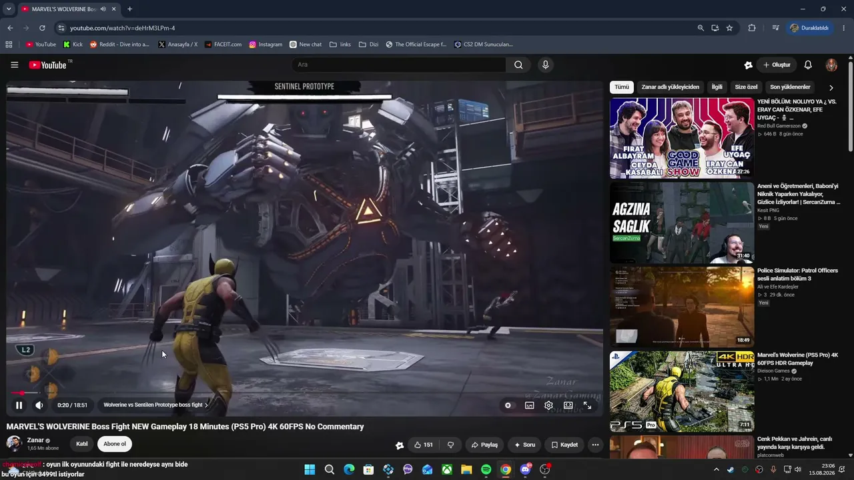
Task: Open the Xbox app from the taskbar
Action: (447, 469)
